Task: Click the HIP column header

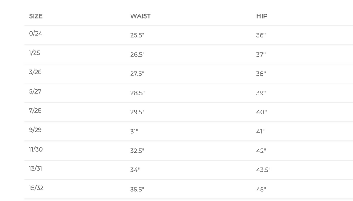Action: tap(262, 16)
